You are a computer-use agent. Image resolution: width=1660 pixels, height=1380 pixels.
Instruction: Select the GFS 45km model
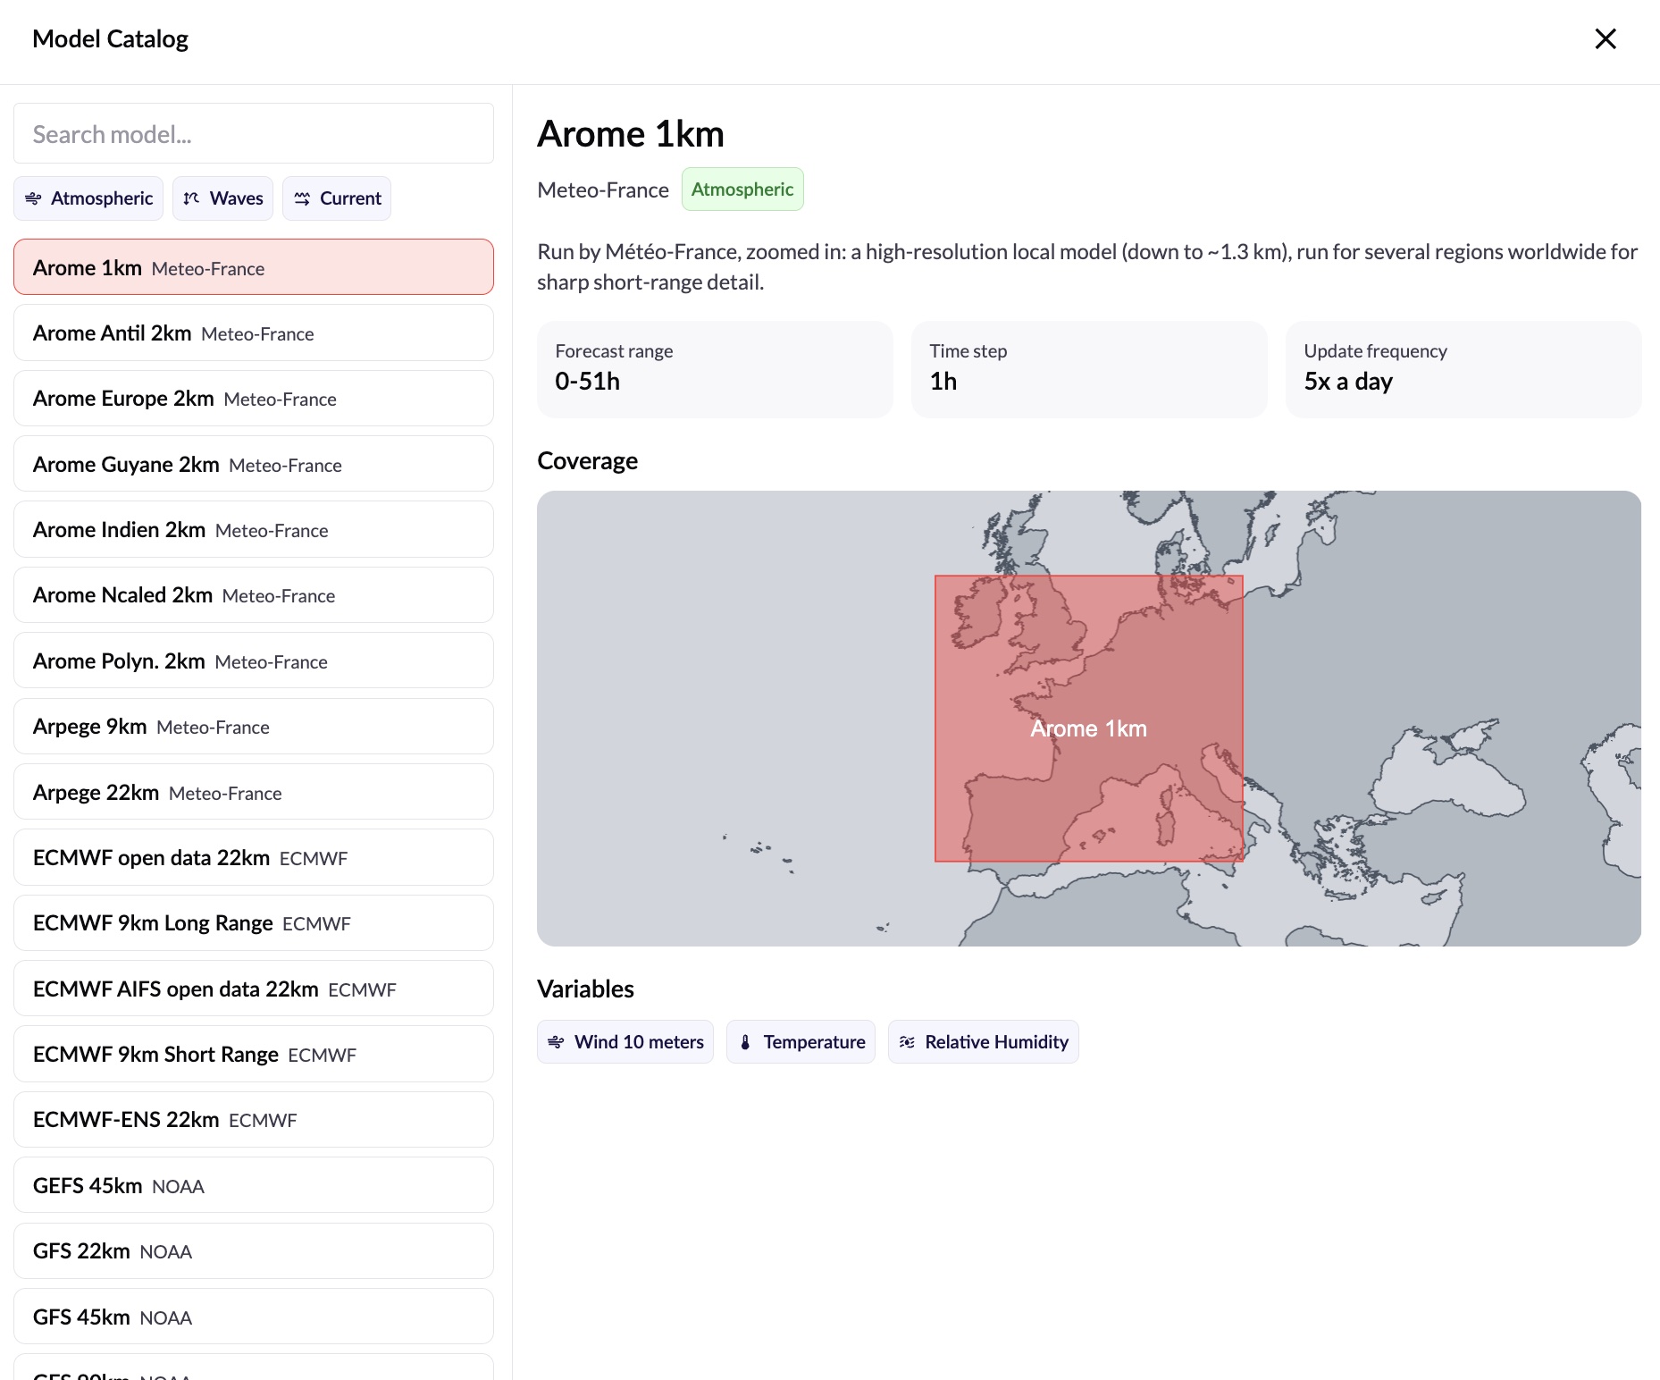coord(254,1317)
